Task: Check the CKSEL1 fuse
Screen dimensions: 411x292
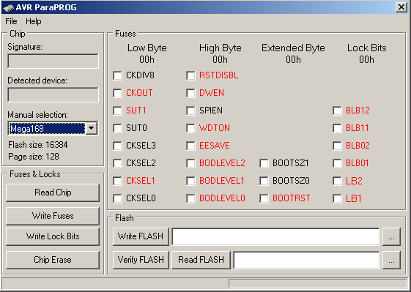Action: (117, 181)
